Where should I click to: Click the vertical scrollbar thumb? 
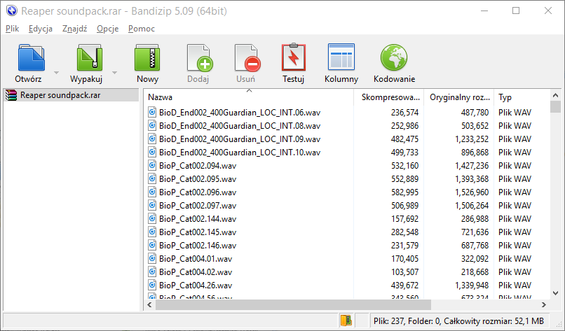(x=555, y=107)
